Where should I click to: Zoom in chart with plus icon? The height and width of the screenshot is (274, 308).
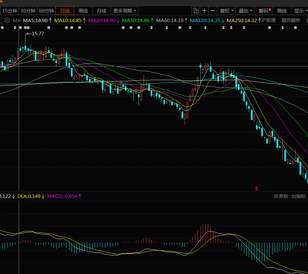[x=204, y=11]
